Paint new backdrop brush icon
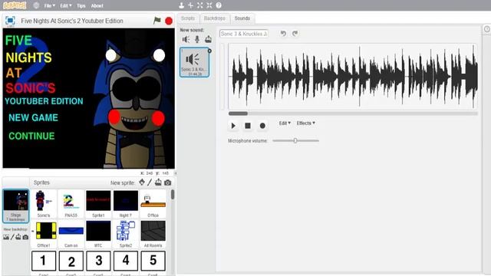The width and height of the screenshot is (491, 276). tap(12, 237)
